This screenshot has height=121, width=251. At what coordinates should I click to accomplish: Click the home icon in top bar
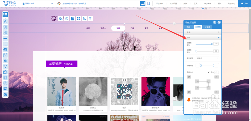tap(59, 3)
